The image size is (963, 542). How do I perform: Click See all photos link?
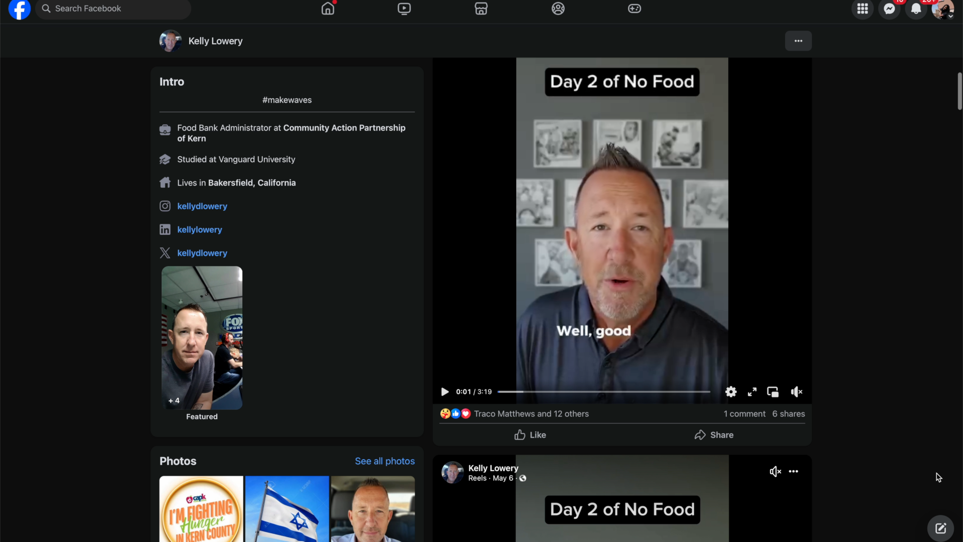385,461
